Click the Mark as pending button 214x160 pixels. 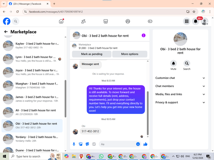pyautogui.click(x=92, y=54)
